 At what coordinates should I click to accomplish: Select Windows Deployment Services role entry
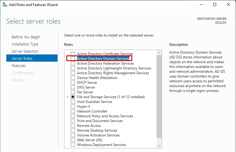(101, 145)
